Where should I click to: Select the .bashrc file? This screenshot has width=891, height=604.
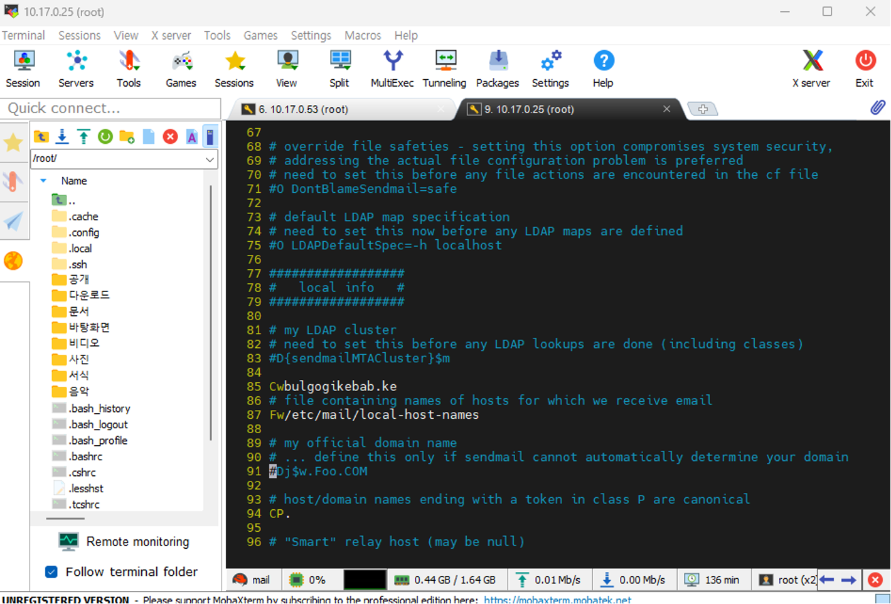[86, 456]
